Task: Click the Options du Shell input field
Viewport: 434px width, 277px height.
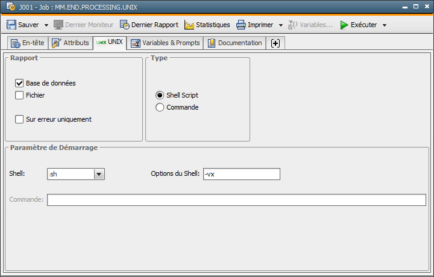Action: (x=242, y=174)
